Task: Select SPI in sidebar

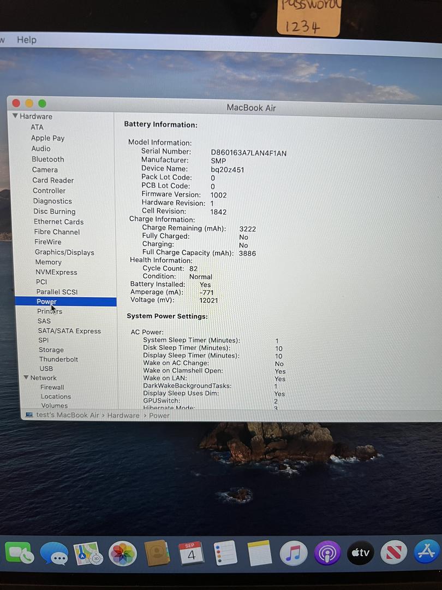Action: coord(43,340)
